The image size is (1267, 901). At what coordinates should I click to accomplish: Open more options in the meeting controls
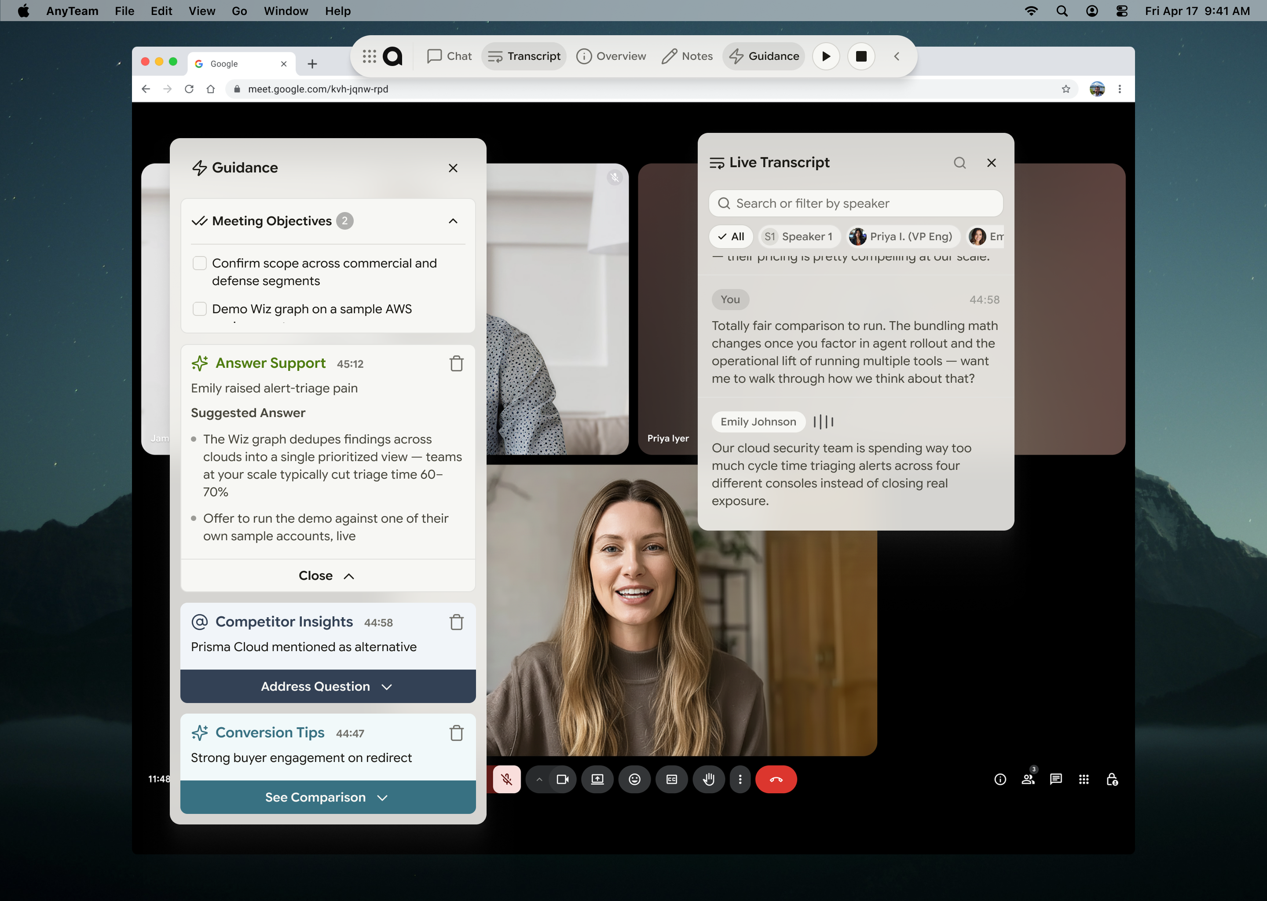click(x=740, y=780)
